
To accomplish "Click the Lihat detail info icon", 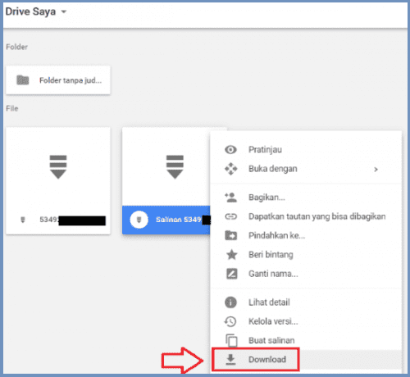I will (230, 302).
